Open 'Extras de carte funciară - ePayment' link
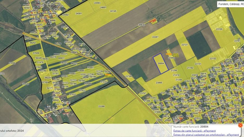The width and height of the screenshot is (244, 137). pyautogui.click(x=194, y=131)
